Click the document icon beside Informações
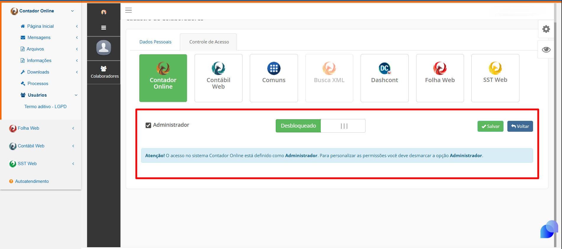 point(22,61)
